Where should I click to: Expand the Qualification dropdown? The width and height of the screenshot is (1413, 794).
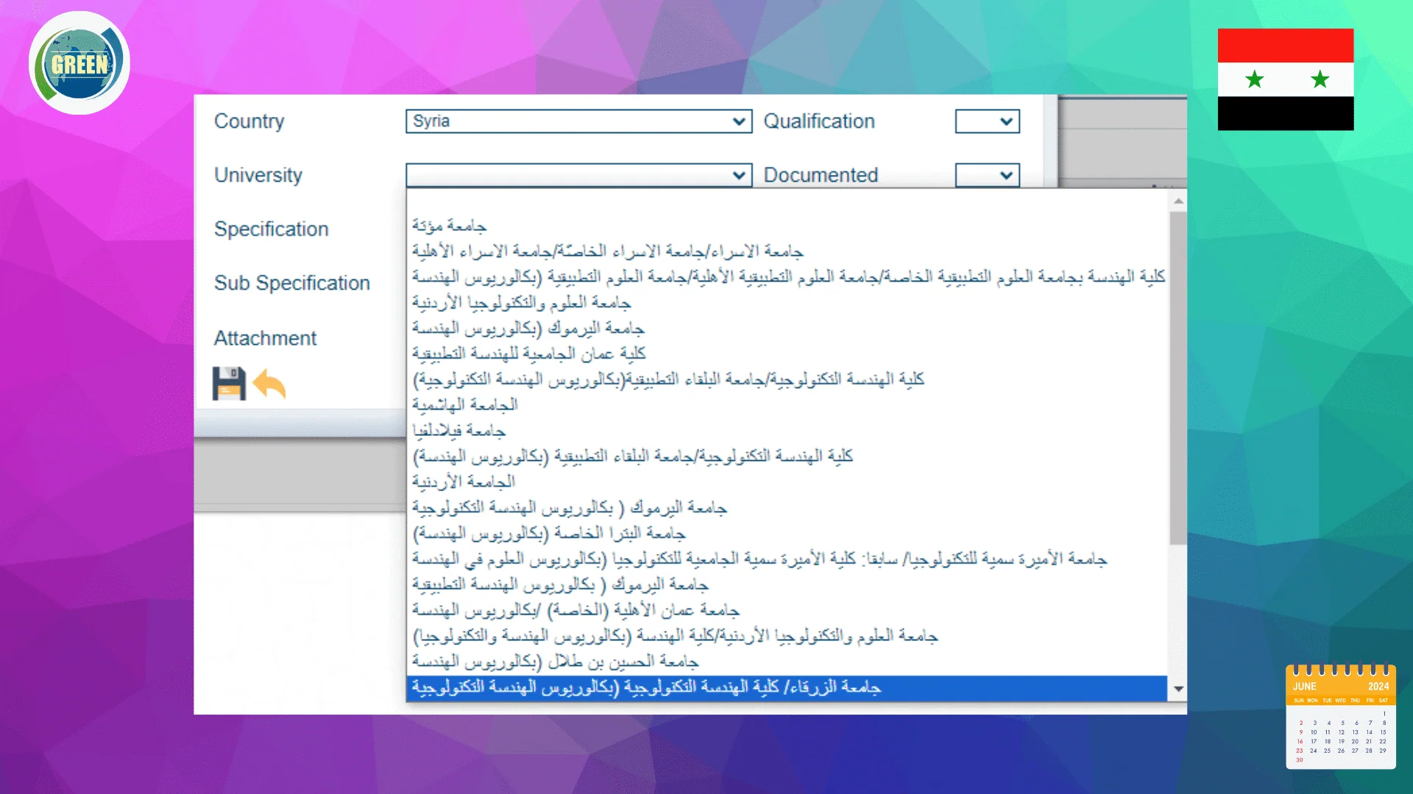point(987,121)
